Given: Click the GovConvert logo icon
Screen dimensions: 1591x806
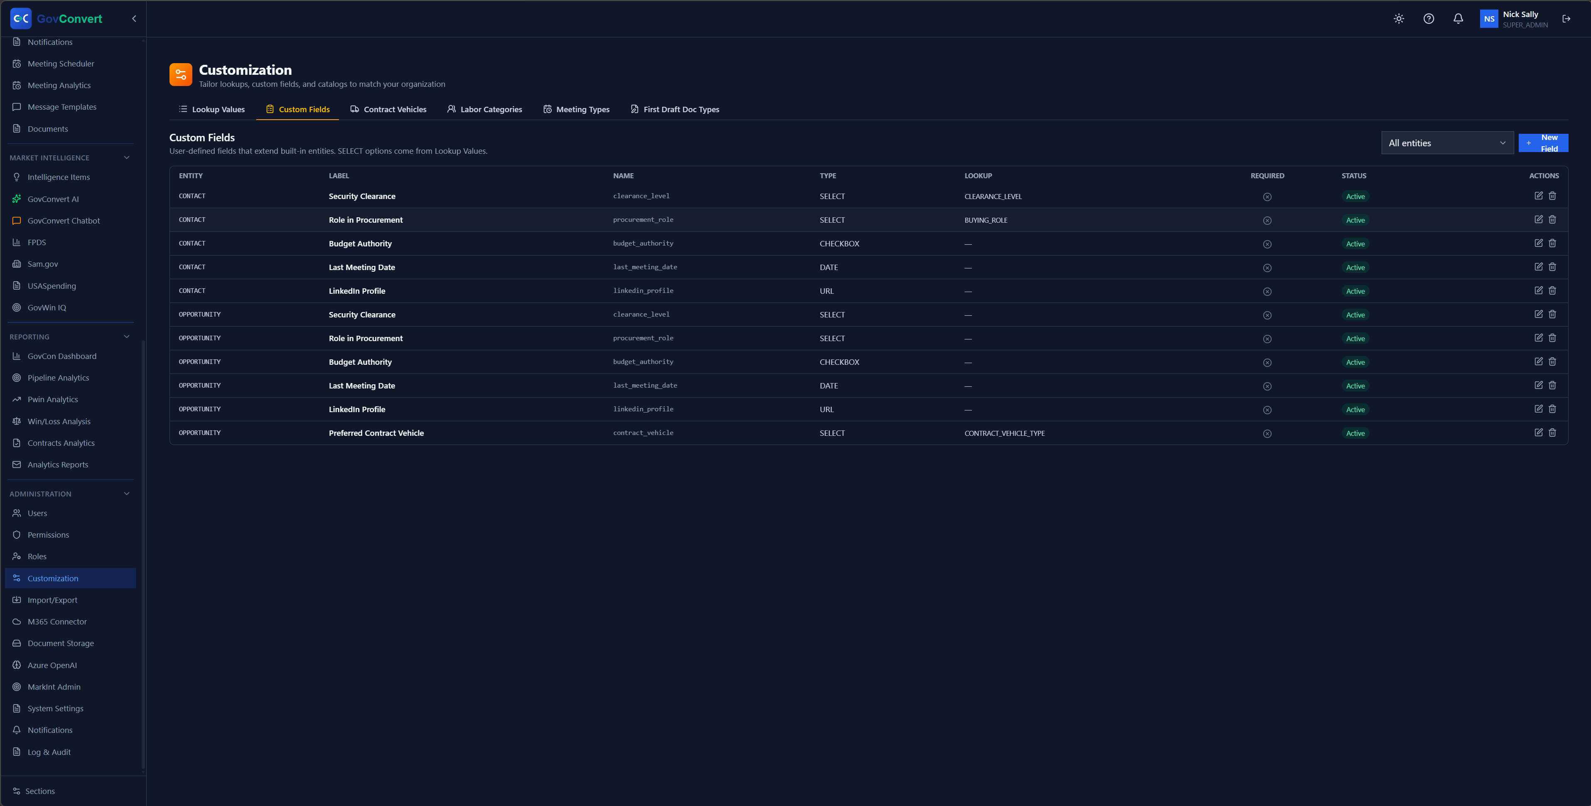Looking at the screenshot, I should pyautogui.click(x=21, y=19).
